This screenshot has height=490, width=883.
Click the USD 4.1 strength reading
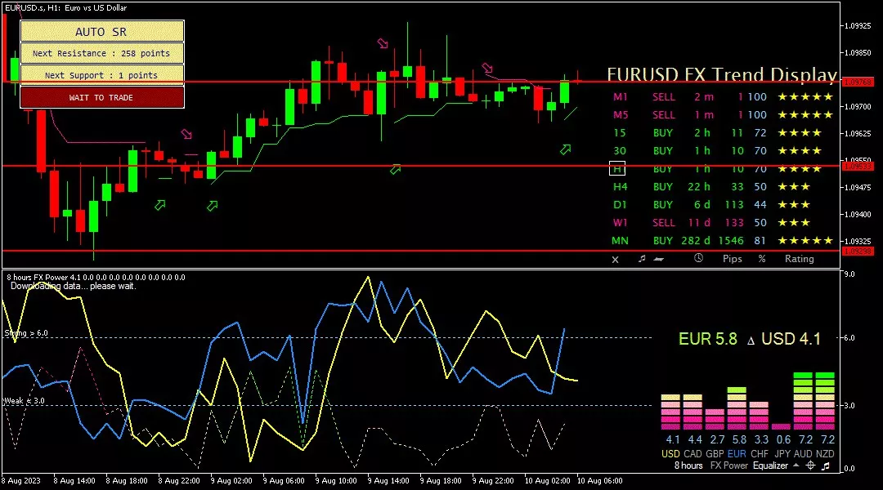[x=791, y=339]
